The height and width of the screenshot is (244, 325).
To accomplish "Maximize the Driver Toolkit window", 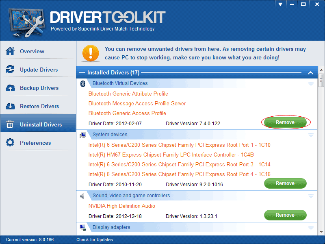I will [x=303, y=4].
